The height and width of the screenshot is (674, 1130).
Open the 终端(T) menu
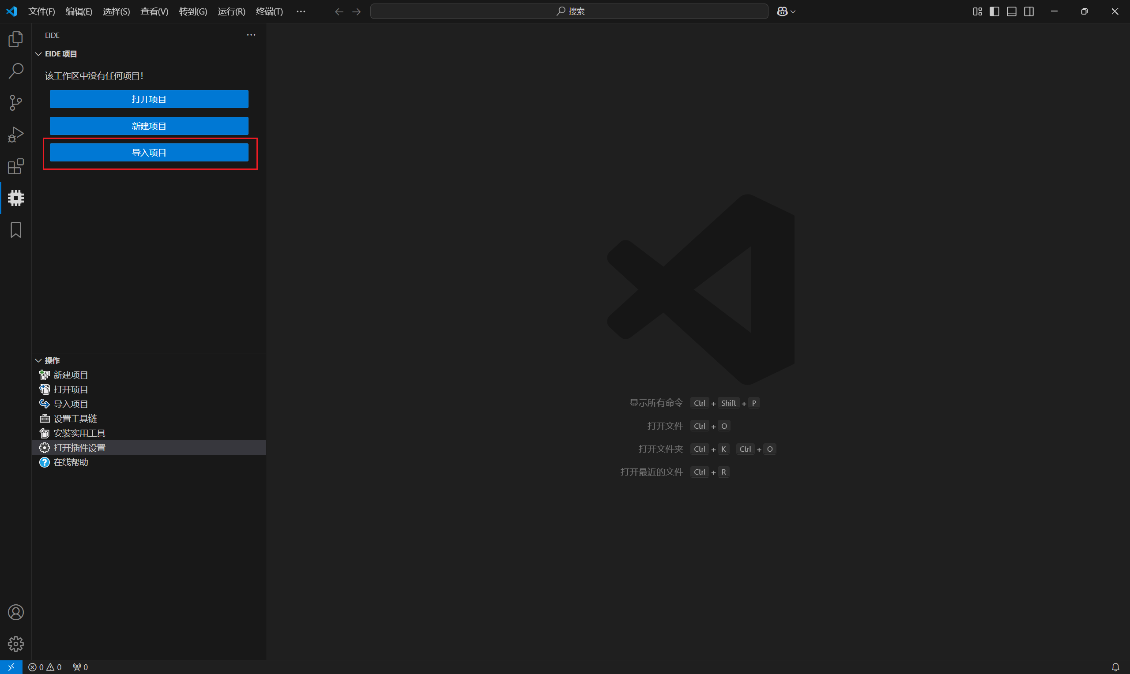click(269, 11)
